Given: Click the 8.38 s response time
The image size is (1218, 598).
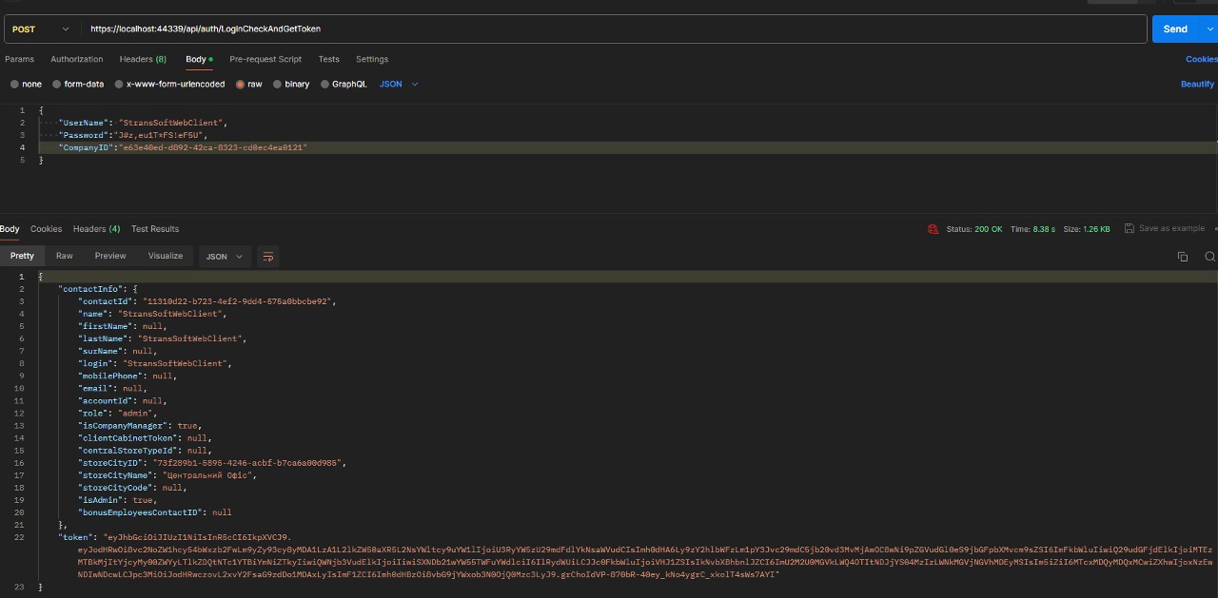Looking at the screenshot, I should click(1045, 229).
